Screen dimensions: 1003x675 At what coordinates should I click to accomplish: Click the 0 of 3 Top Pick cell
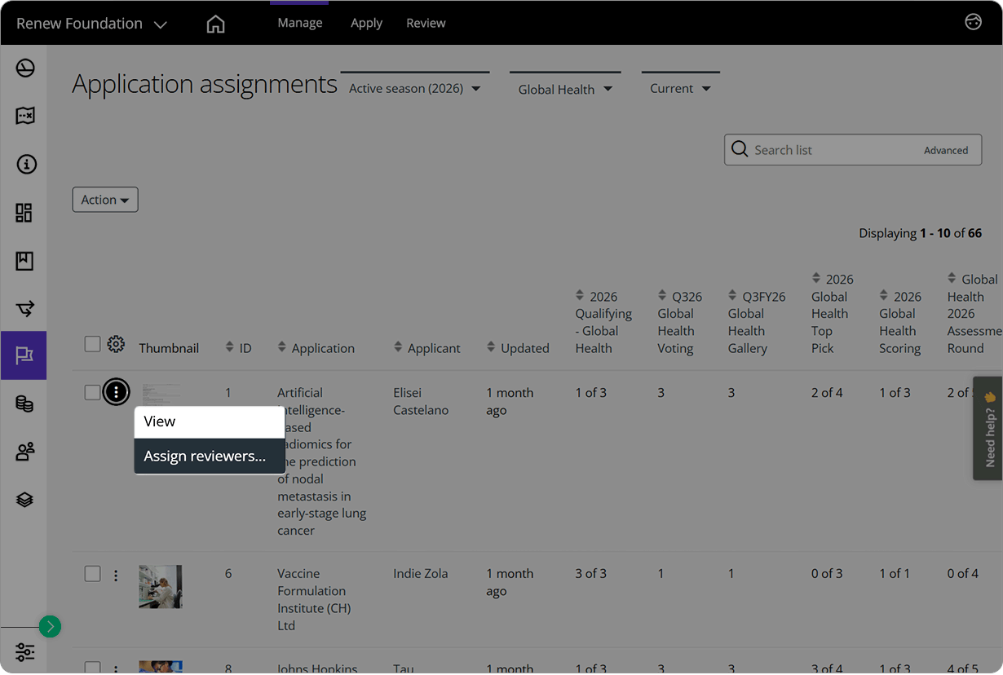tap(827, 574)
